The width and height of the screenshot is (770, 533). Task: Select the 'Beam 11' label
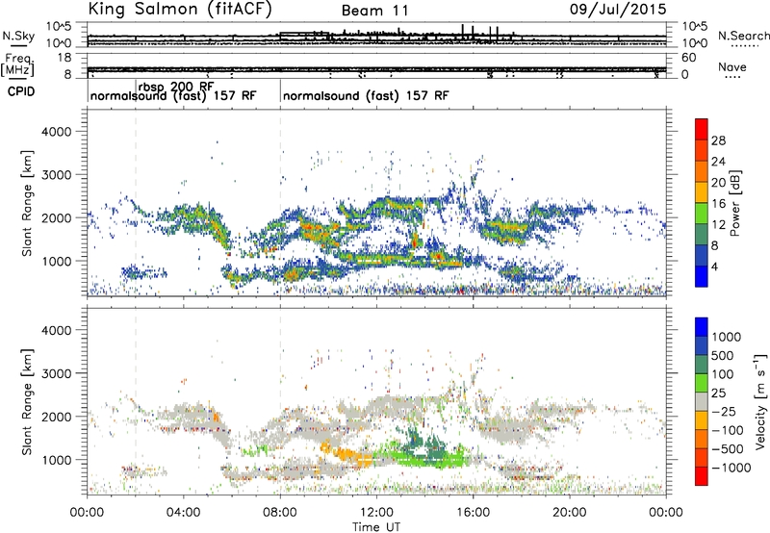click(x=374, y=11)
